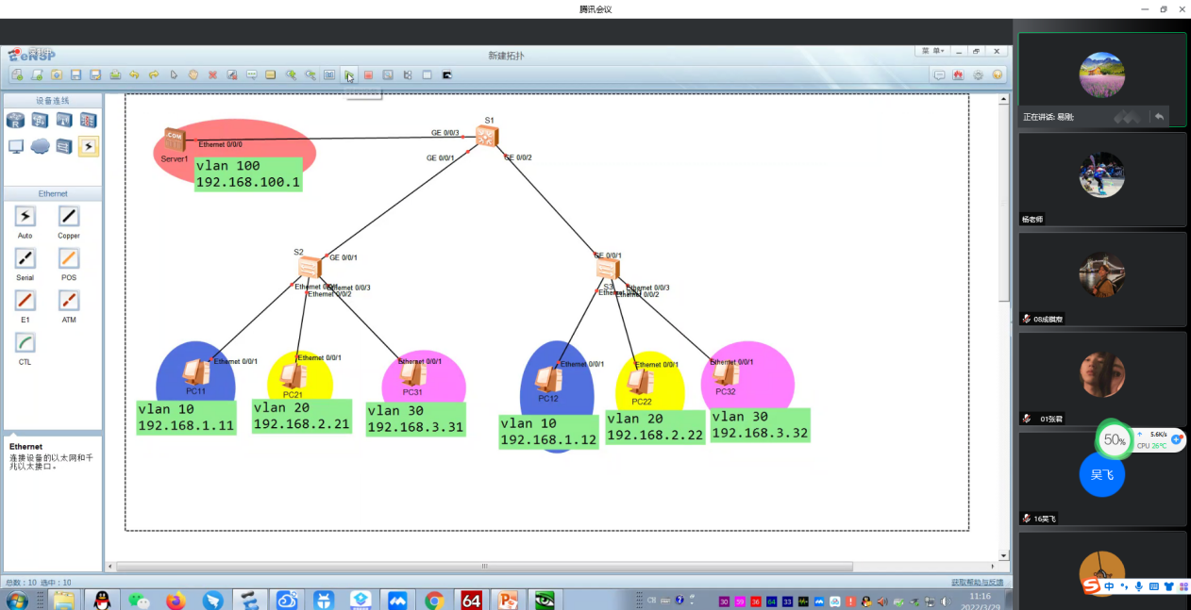Open WeChat from the taskbar

(x=140, y=600)
